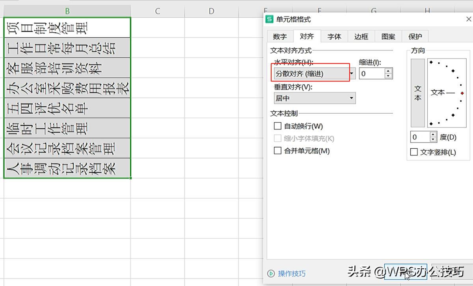
Task: Increase the rotation degree value
Action: pos(434,135)
